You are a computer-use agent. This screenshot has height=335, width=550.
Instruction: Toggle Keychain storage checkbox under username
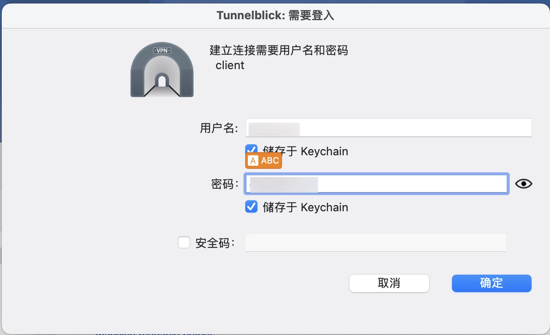[251, 150]
